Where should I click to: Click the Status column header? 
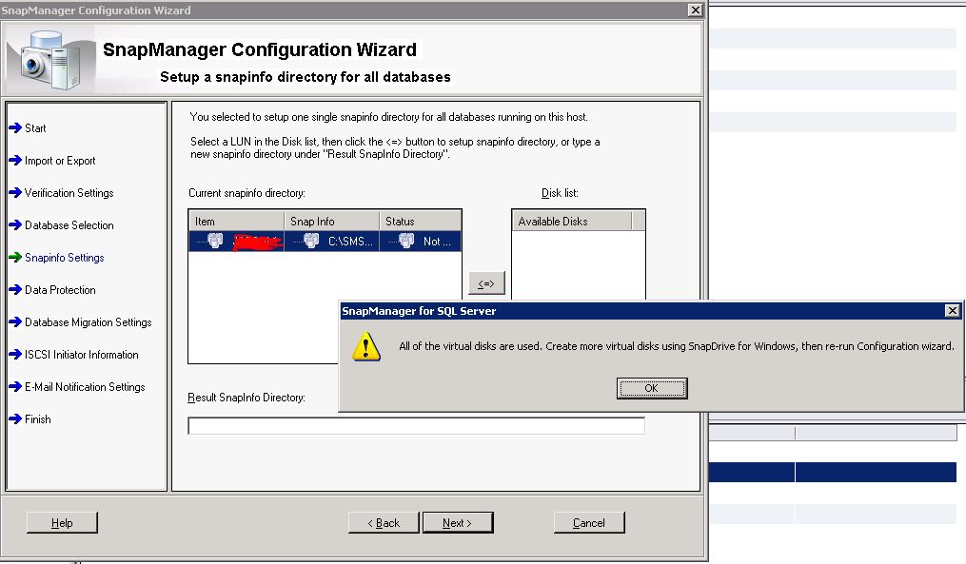pos(420,221)
